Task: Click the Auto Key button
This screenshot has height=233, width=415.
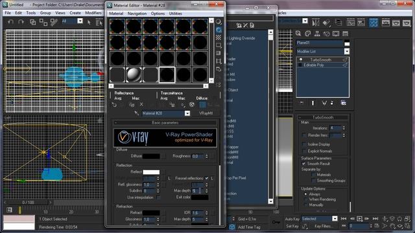Action: pyautogui.click(x=292, y=219)
